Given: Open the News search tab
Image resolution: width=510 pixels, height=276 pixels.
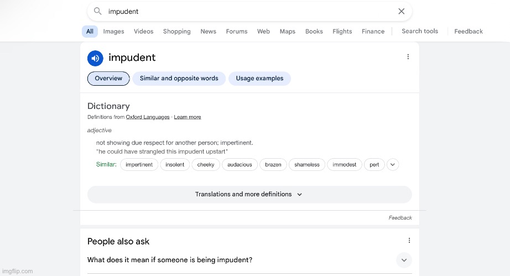Looking at the screenshot, I should [208, 32].
